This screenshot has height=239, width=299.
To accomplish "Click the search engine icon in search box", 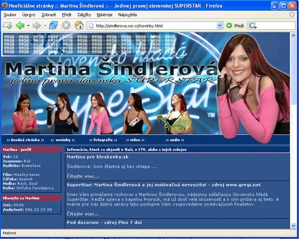I will tap(252, 25).
